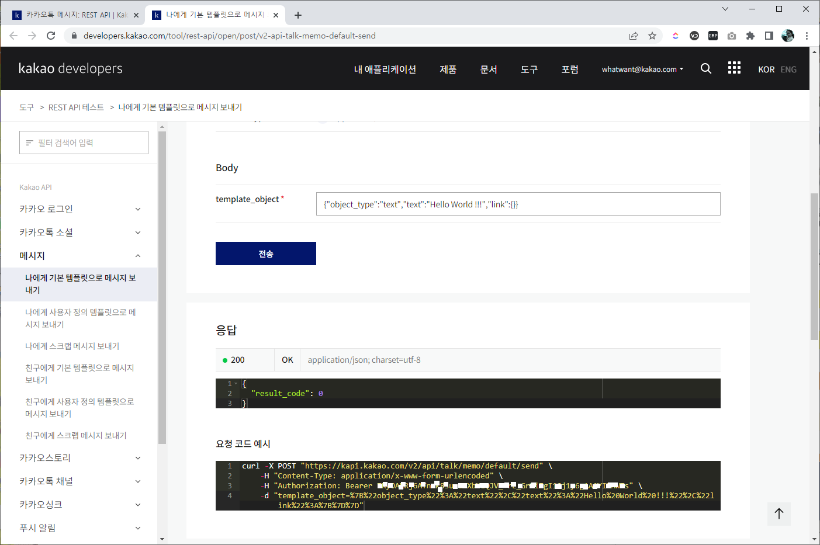Open the 도구 menu
820x545 pixels.
tap(530, 69)
